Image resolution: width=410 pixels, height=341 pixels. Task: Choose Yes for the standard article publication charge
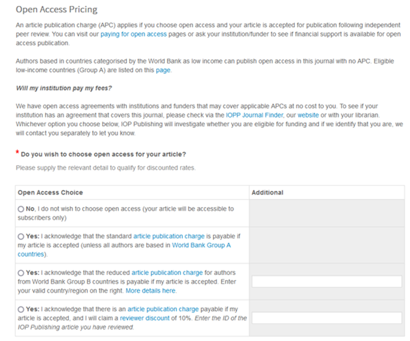pyautogui.click(x=21, y=237)
